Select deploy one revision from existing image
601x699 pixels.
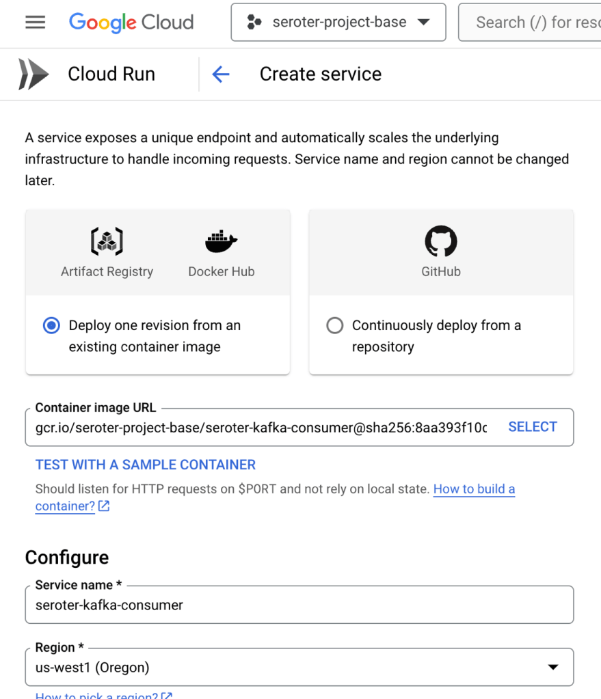[51, 326]
